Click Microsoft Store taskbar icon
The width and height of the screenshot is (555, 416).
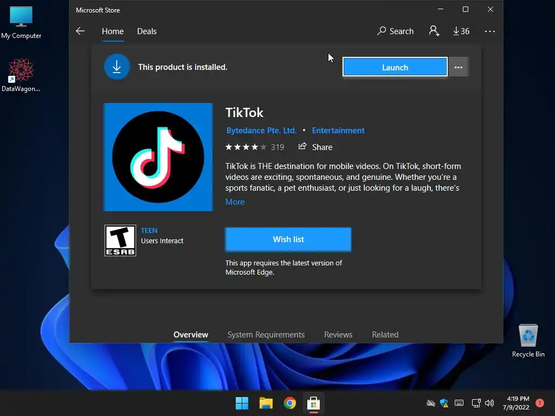pos(313,403)
